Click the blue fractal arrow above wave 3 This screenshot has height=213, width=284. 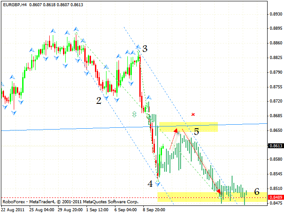138,47
